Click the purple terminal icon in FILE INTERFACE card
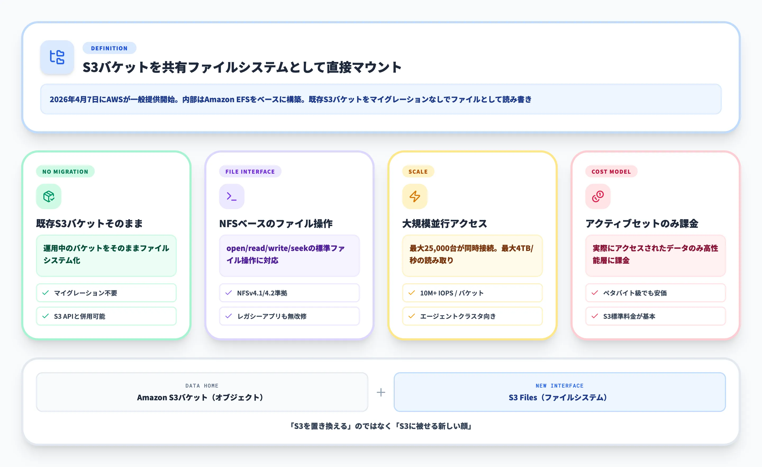The width and height of the screenshot is (762, 467). 231,196
